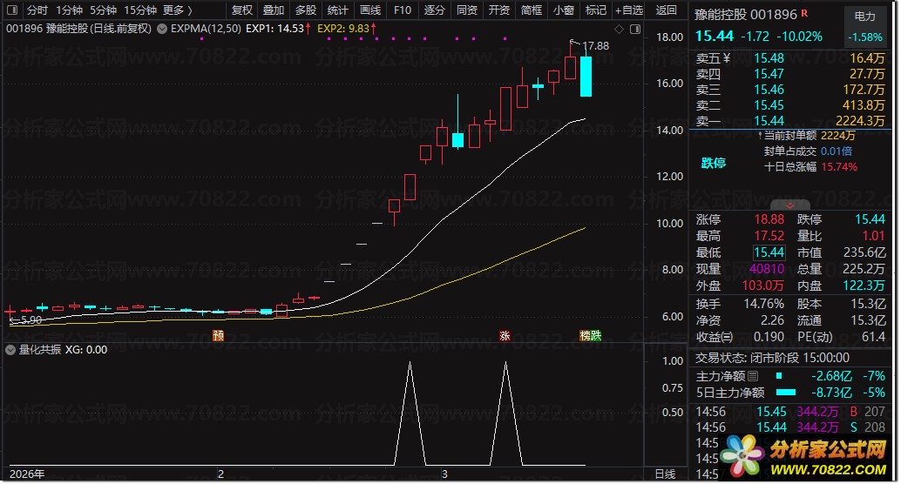The width and height of the screenshot is (901, 484).
Task: Open F10 company information
Action: pos(403,10)
